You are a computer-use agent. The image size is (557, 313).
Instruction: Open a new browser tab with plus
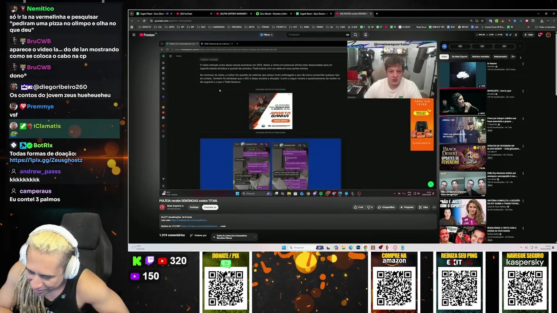(x=377, y=13)
